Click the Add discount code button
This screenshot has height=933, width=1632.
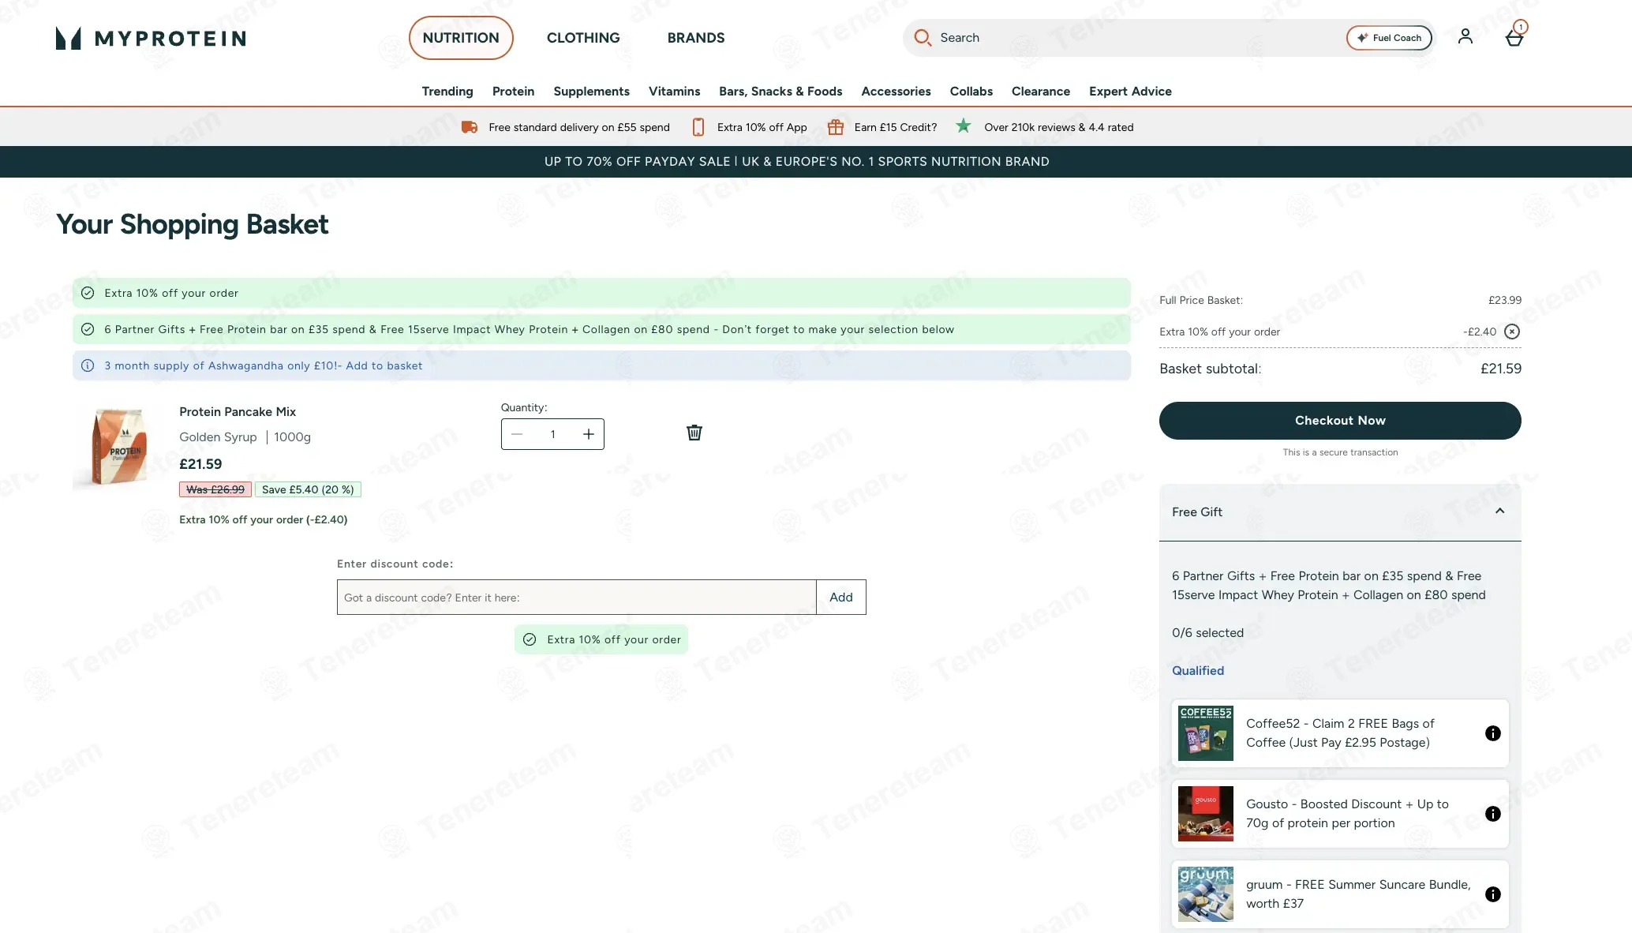pos(840,598)
